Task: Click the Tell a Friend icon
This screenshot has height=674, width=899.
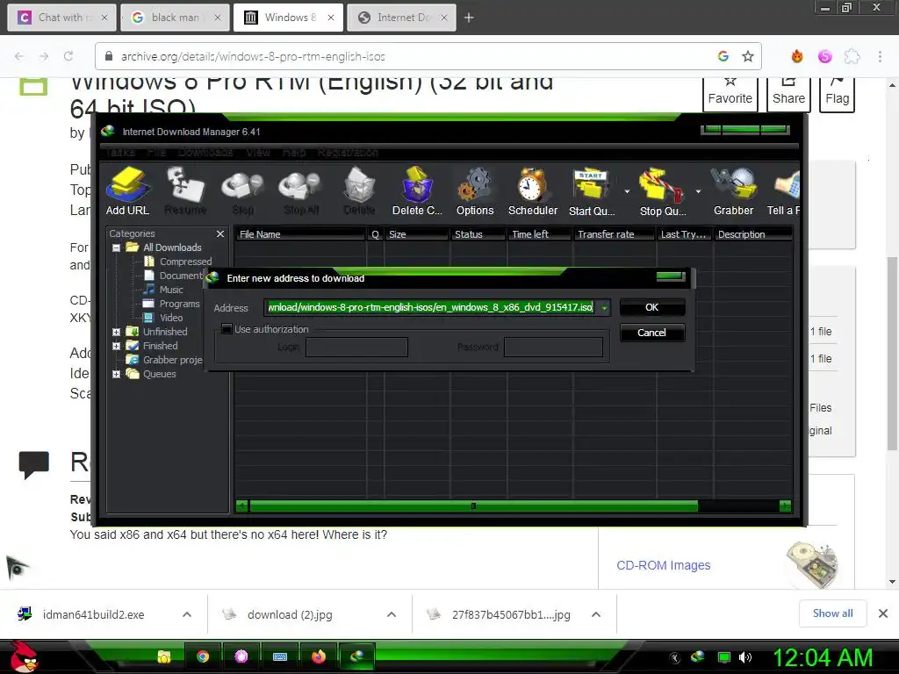Action: coord(784,191)
